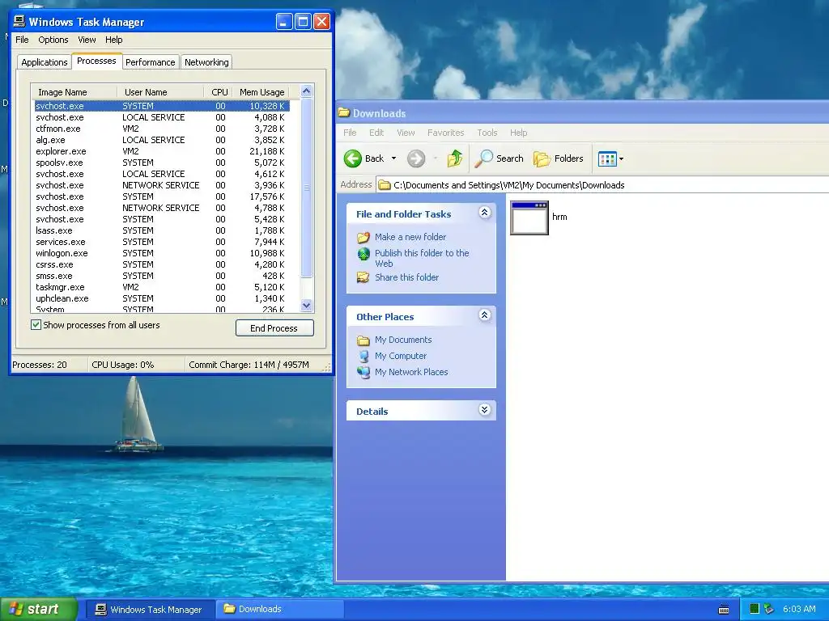Open Search via magnifier icon
Screen dimensions: 829x621
click(x=483, y=158)
